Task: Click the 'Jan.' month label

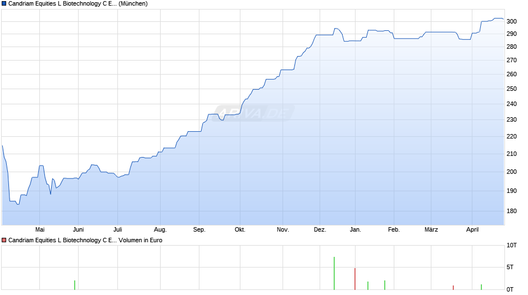Action: point(355,229)
